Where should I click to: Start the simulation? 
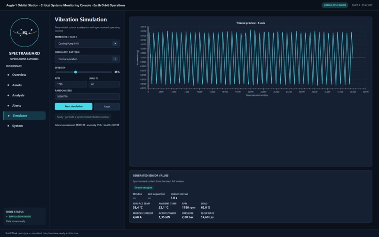[x=73, y=106]
